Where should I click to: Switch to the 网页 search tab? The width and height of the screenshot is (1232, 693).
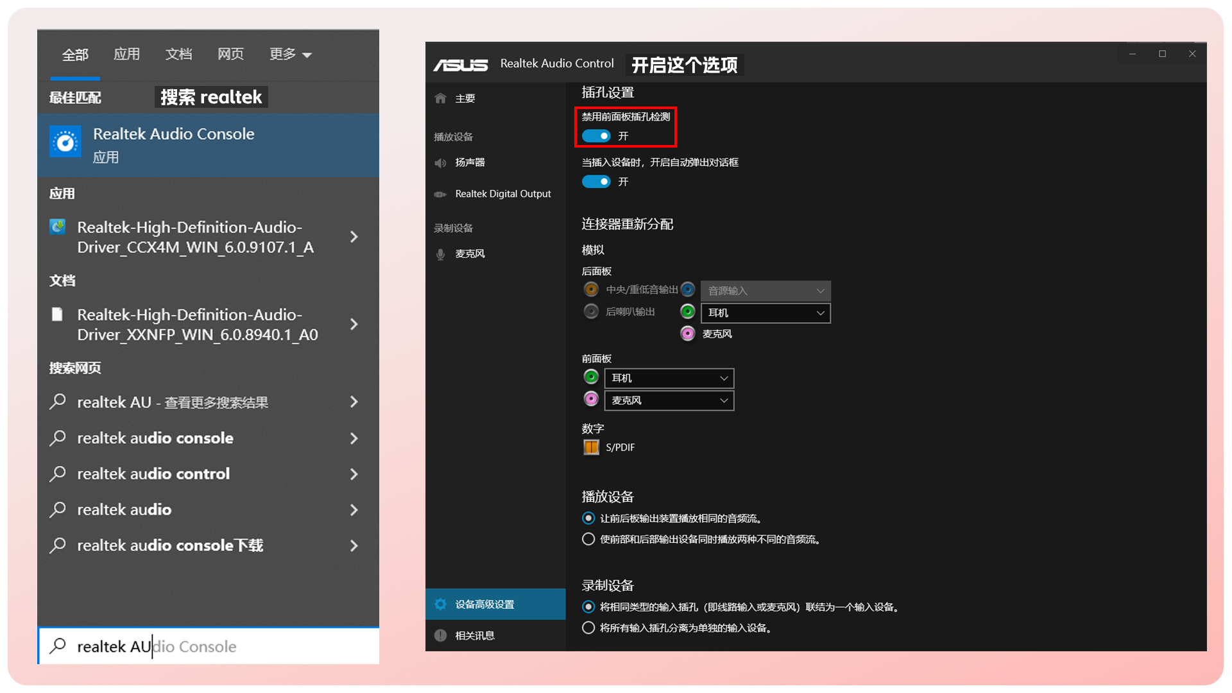pos(230,55)
